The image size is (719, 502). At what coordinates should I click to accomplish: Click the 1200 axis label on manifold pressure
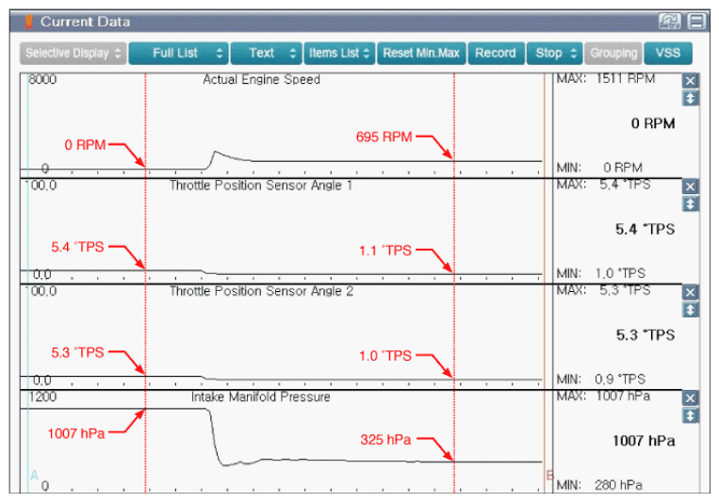click(x=42, y=397)
